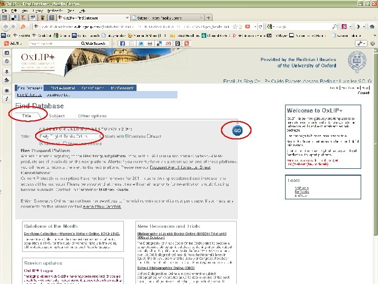Viewport: 378px width, 284px height.
Task: Switch to the Subject tab
Action: [57, 116]
